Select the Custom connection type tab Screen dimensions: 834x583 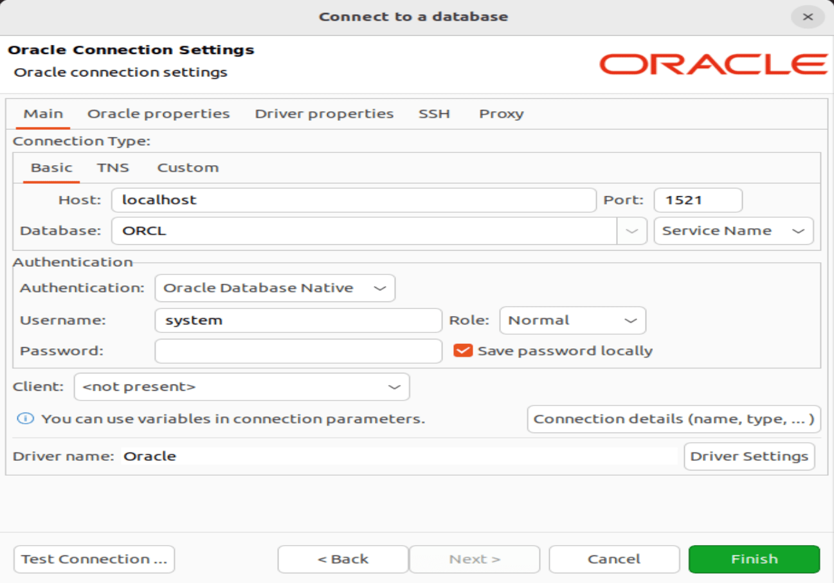point(188,168)
